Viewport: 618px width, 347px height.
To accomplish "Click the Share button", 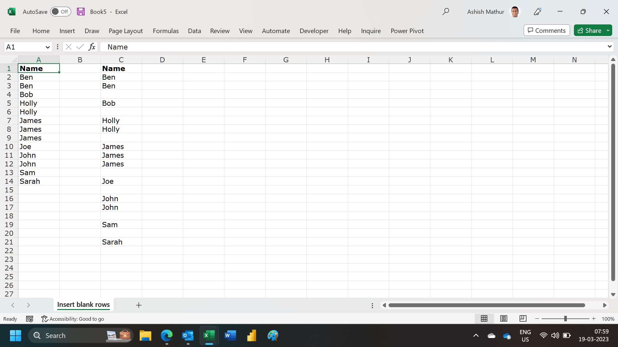I will [589, 31].
